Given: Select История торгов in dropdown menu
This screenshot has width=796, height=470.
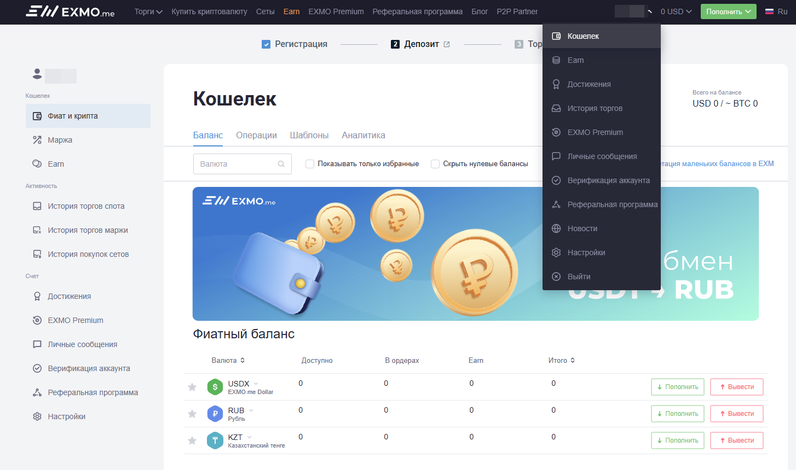Looking at the screenshot, I should click(602, 108).
